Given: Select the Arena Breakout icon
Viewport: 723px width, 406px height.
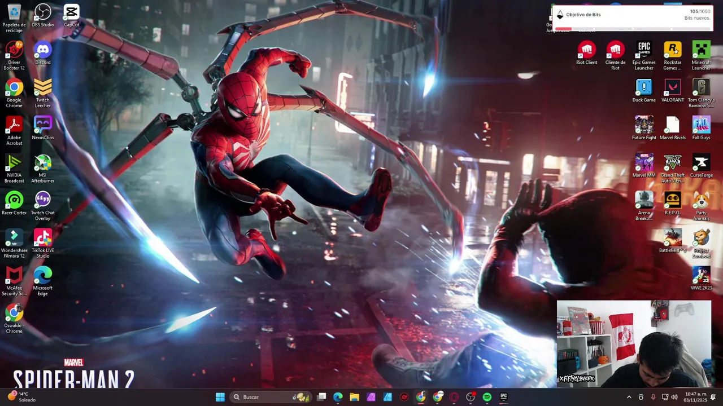Looking at the screenshot, I should (x=644, y=206).
